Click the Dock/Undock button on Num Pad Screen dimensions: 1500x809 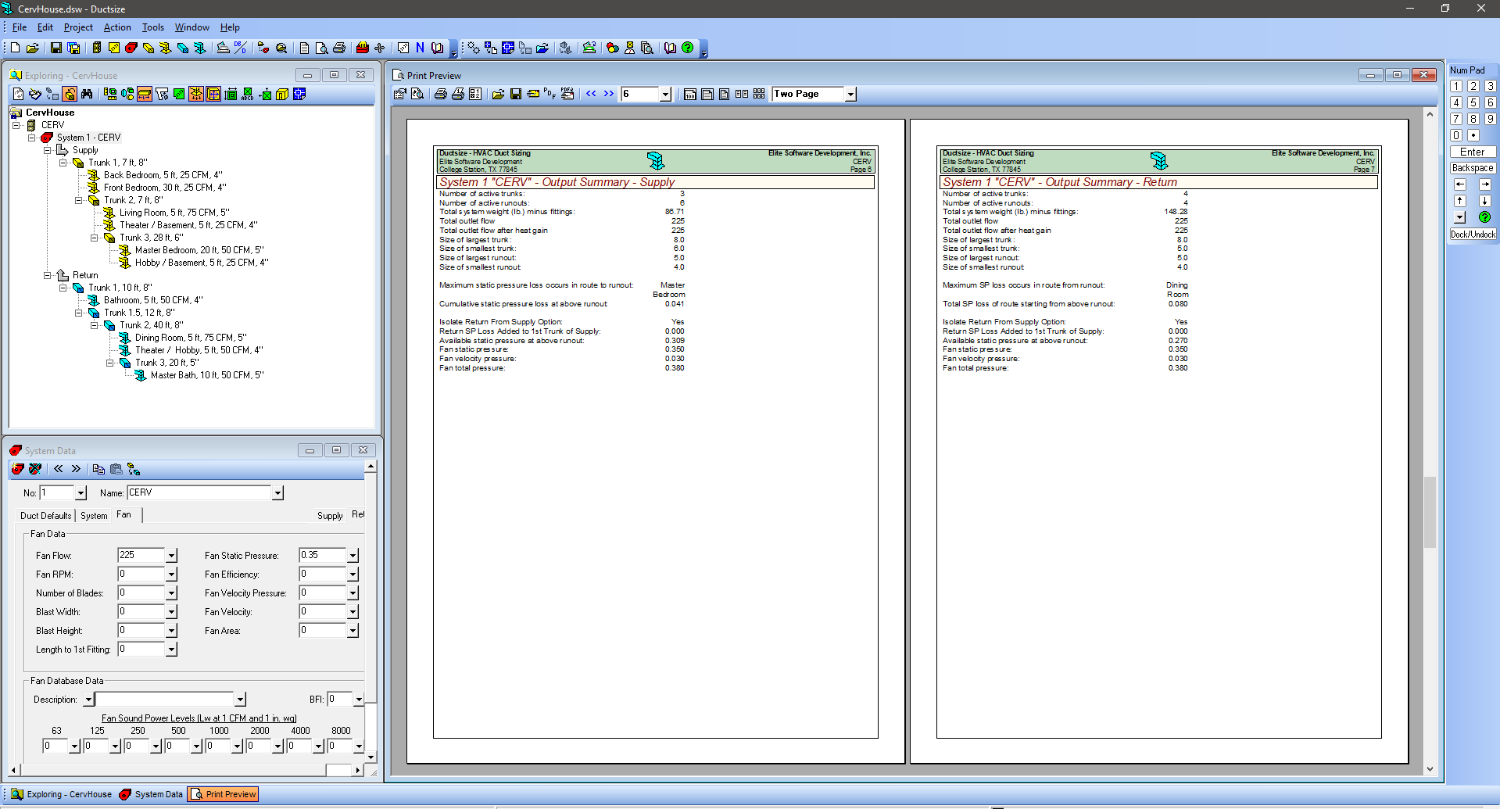(1473, 234)
